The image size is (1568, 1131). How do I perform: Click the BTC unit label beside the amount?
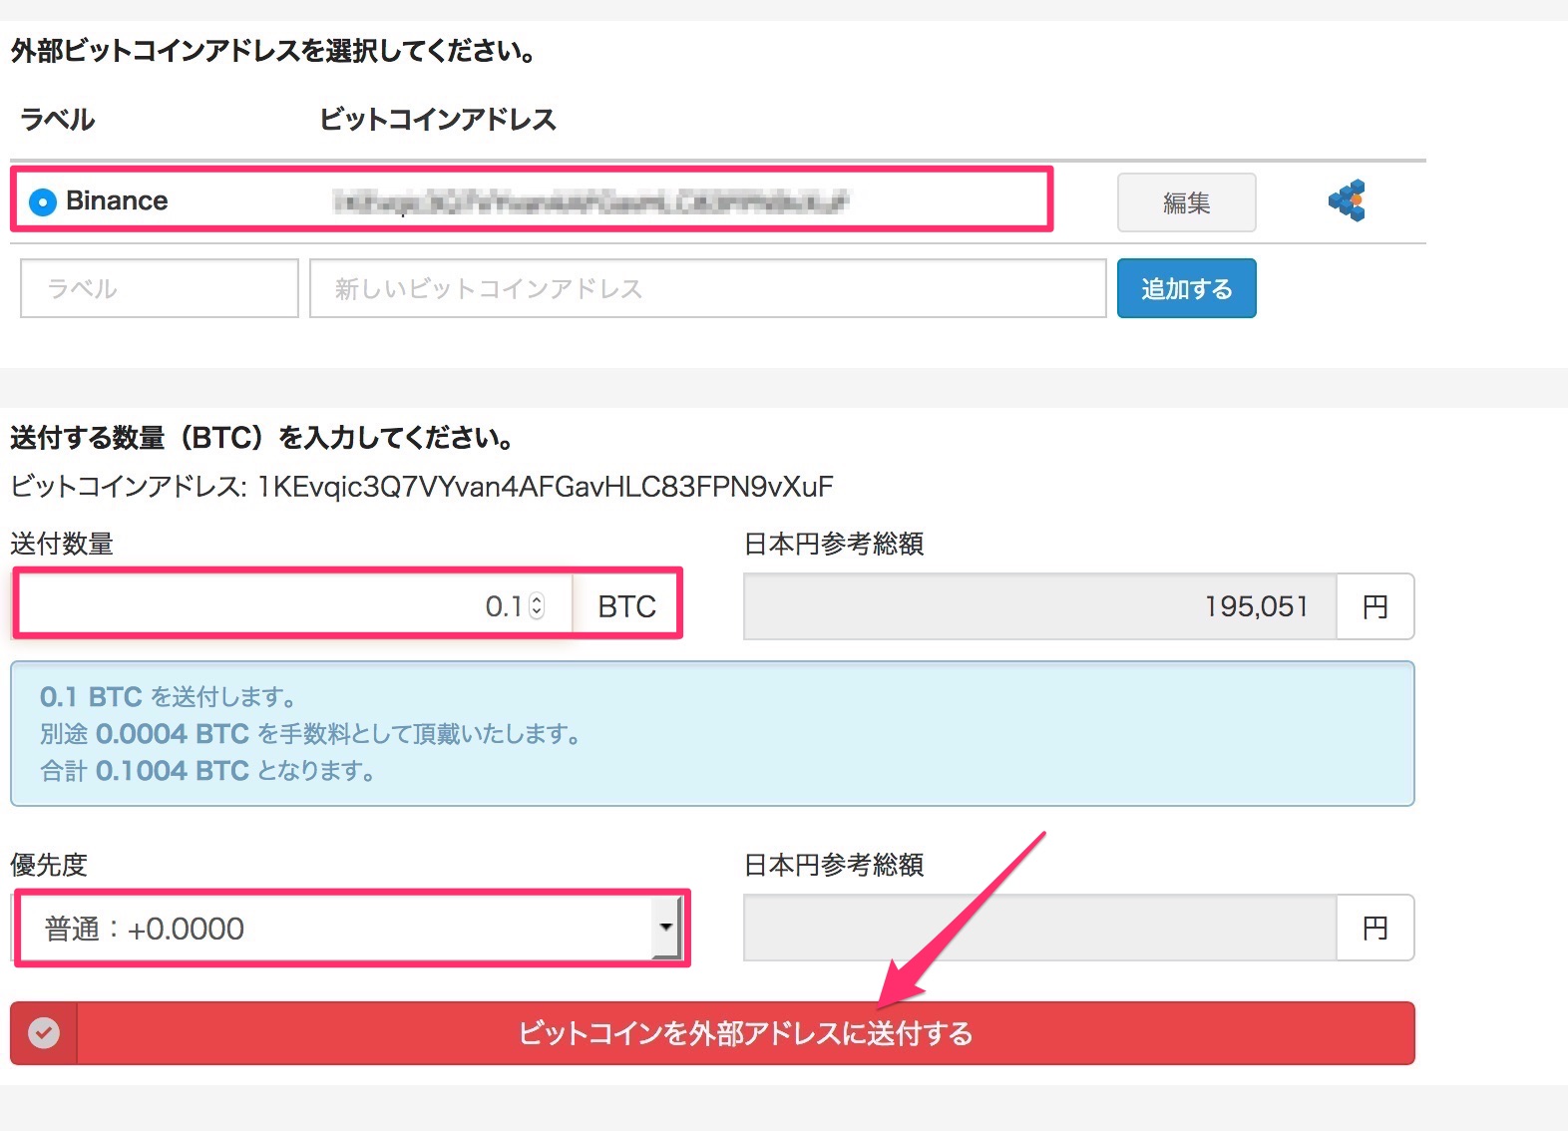pos(626,606)
